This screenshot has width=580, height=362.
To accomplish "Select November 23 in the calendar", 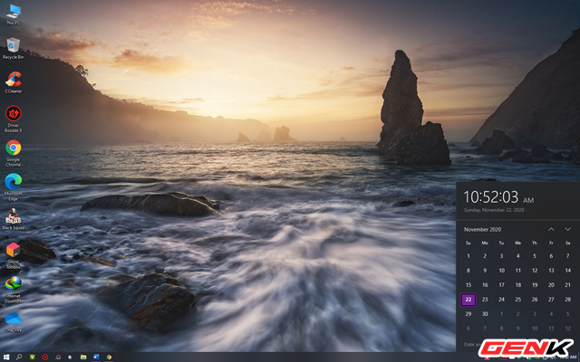I will click(485, 300).
